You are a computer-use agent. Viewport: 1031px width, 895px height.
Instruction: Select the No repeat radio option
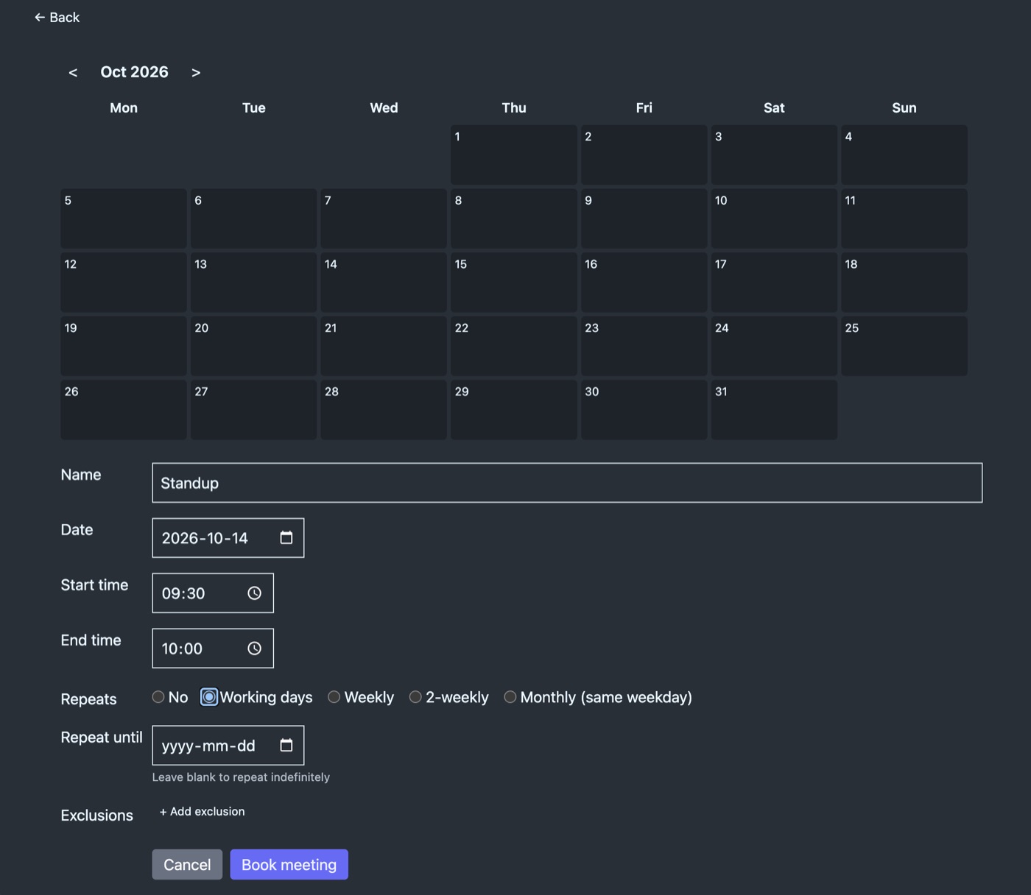coord(158,697)
